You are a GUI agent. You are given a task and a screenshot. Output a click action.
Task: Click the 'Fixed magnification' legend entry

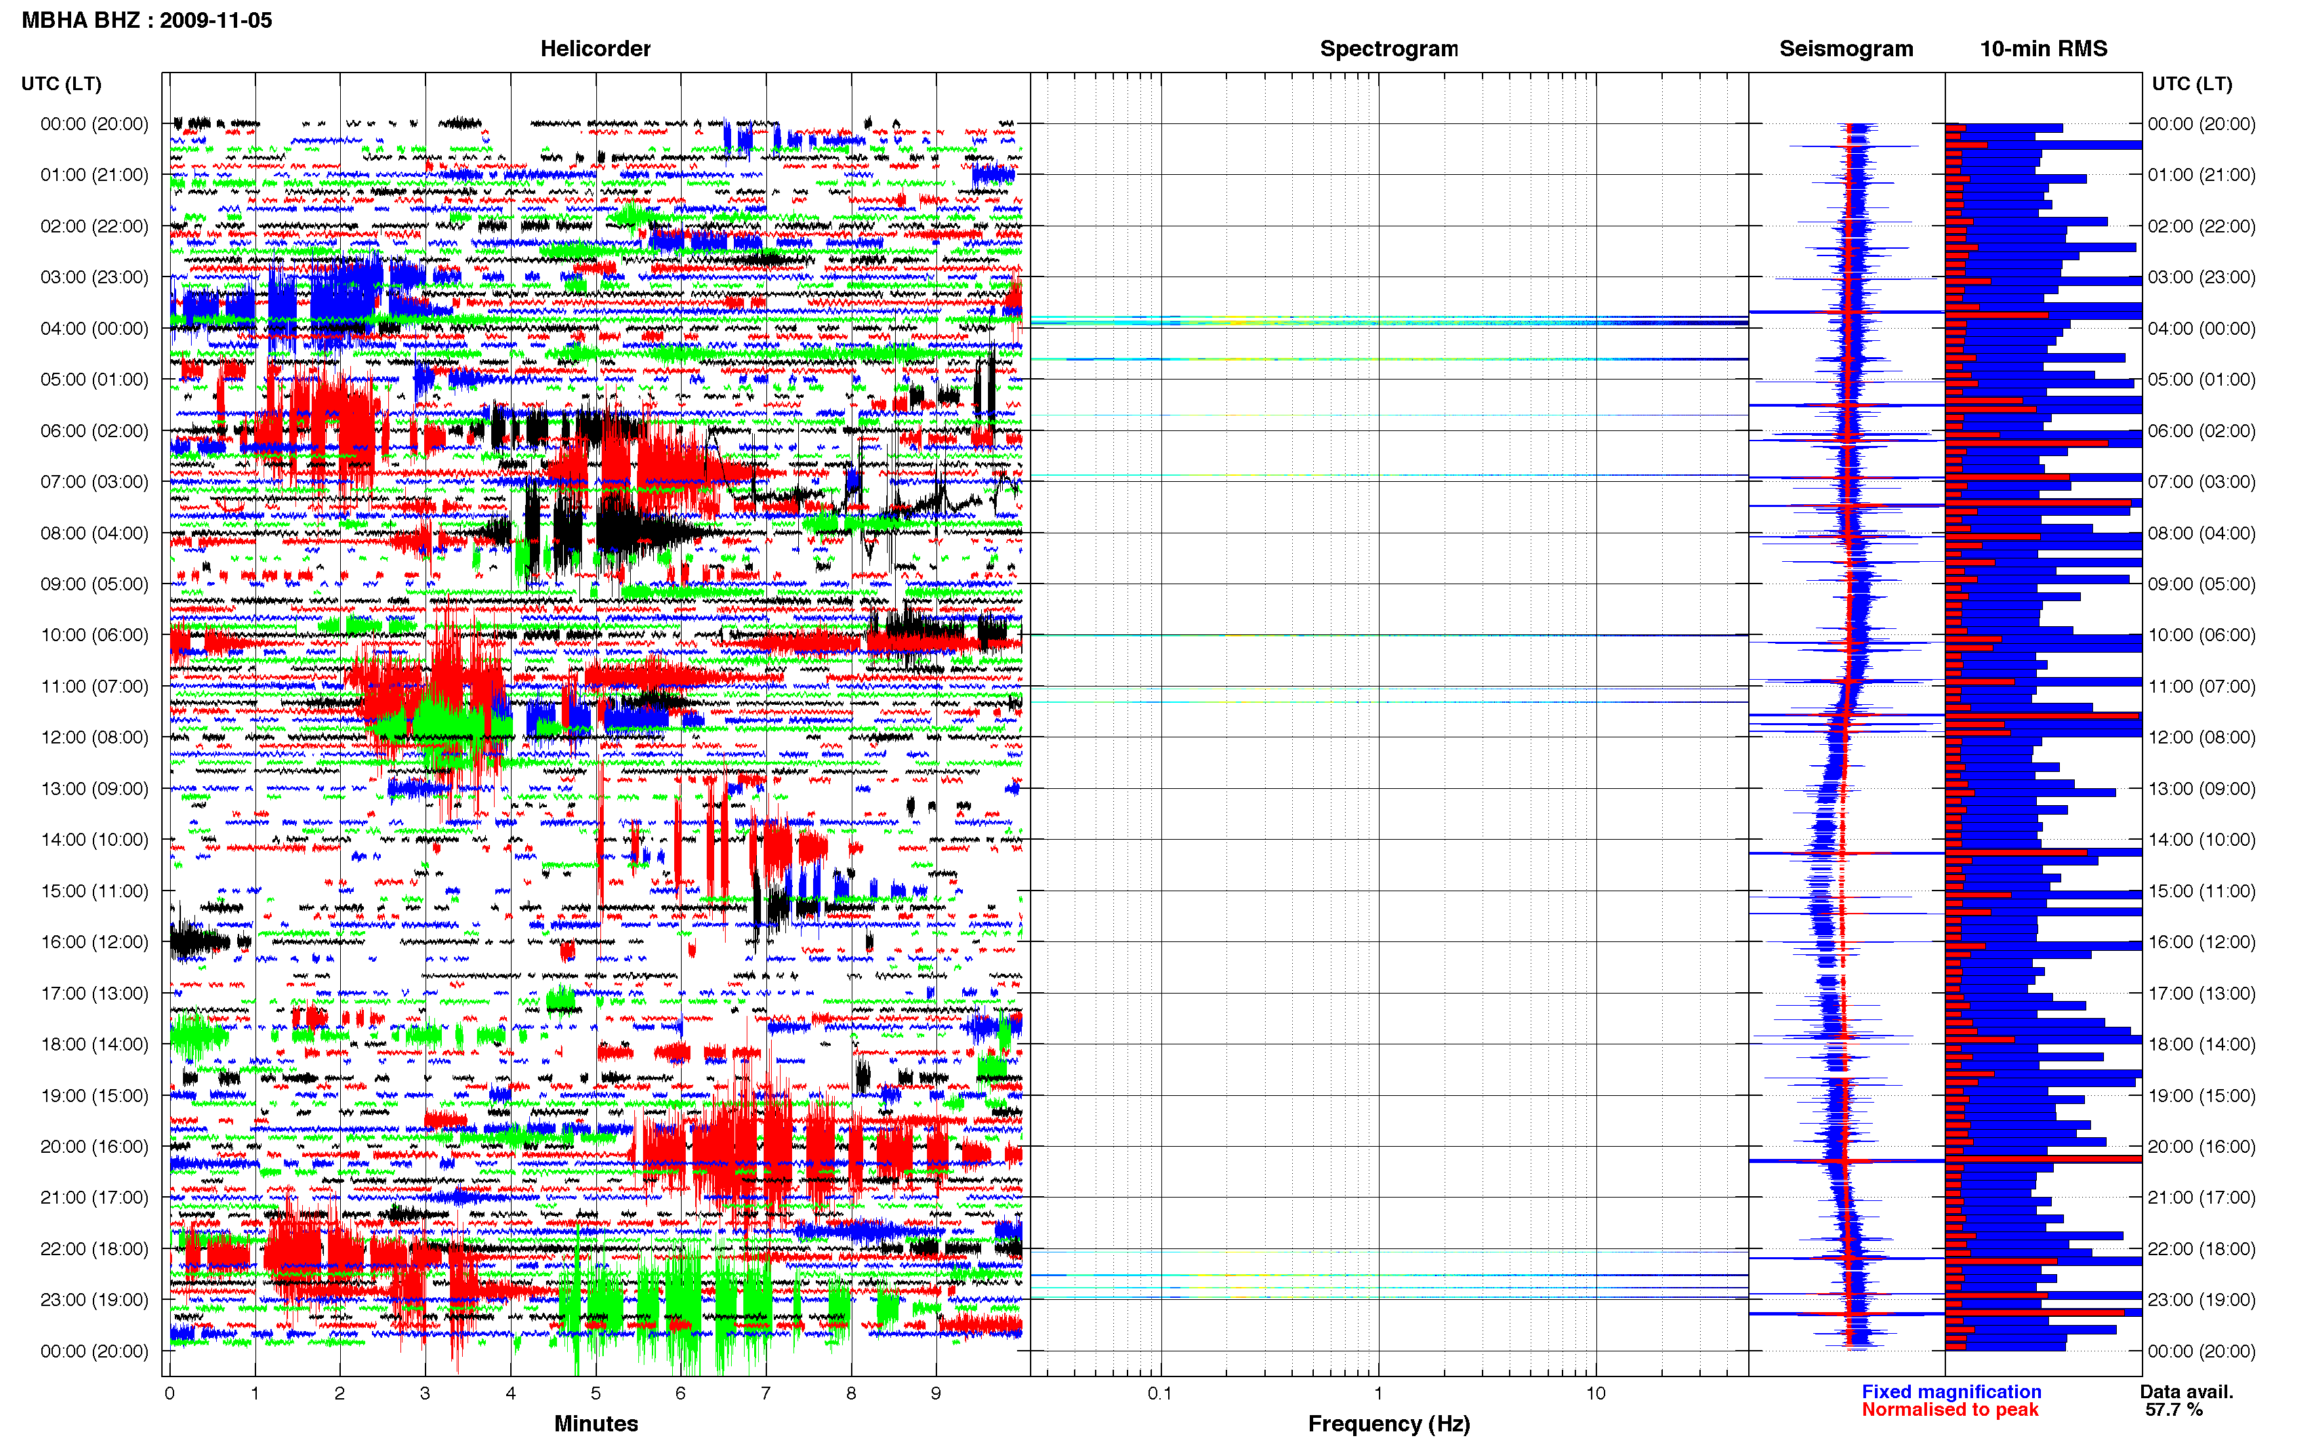pyautogui.click(x=1951, y=1391)
